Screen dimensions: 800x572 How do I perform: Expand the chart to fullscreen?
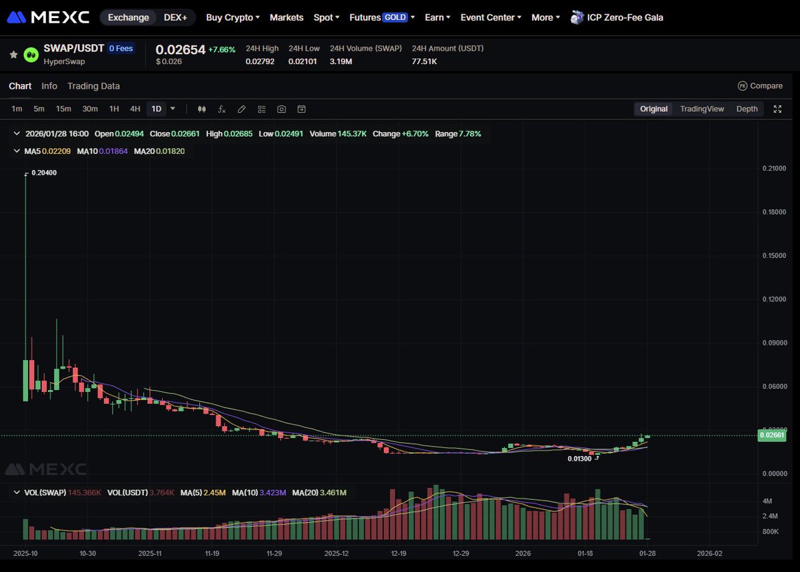point(777,109)
